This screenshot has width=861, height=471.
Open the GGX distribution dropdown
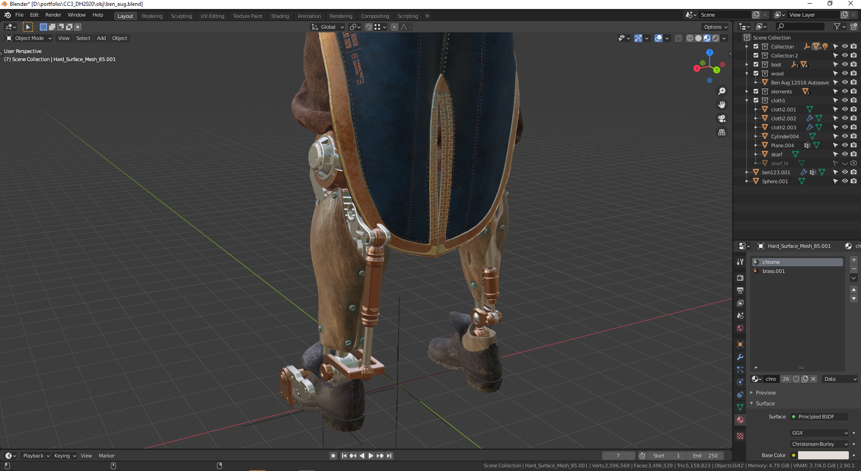(819, 433)
